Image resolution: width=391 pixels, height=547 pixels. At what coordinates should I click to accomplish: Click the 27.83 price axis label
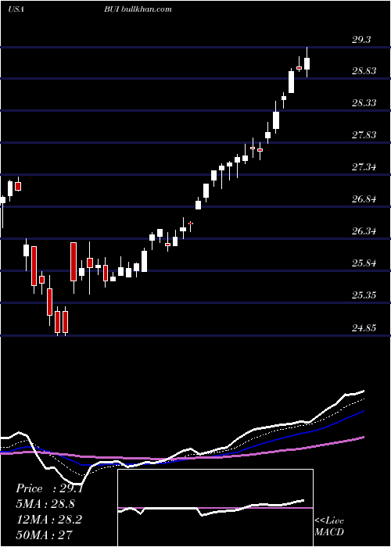364,135
